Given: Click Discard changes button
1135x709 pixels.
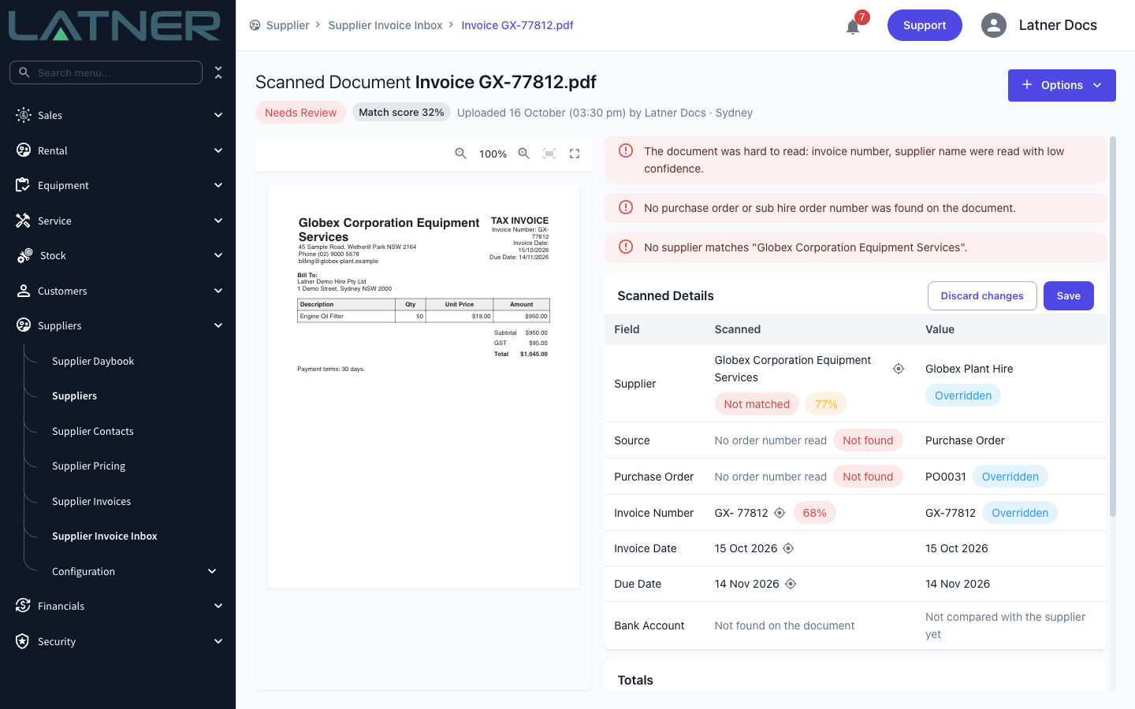Looking at the screenshot, I should (x=982, y=295).
